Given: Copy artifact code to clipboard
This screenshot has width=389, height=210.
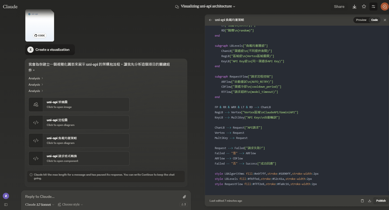Looking at the screenshot, I should (362, 201).
